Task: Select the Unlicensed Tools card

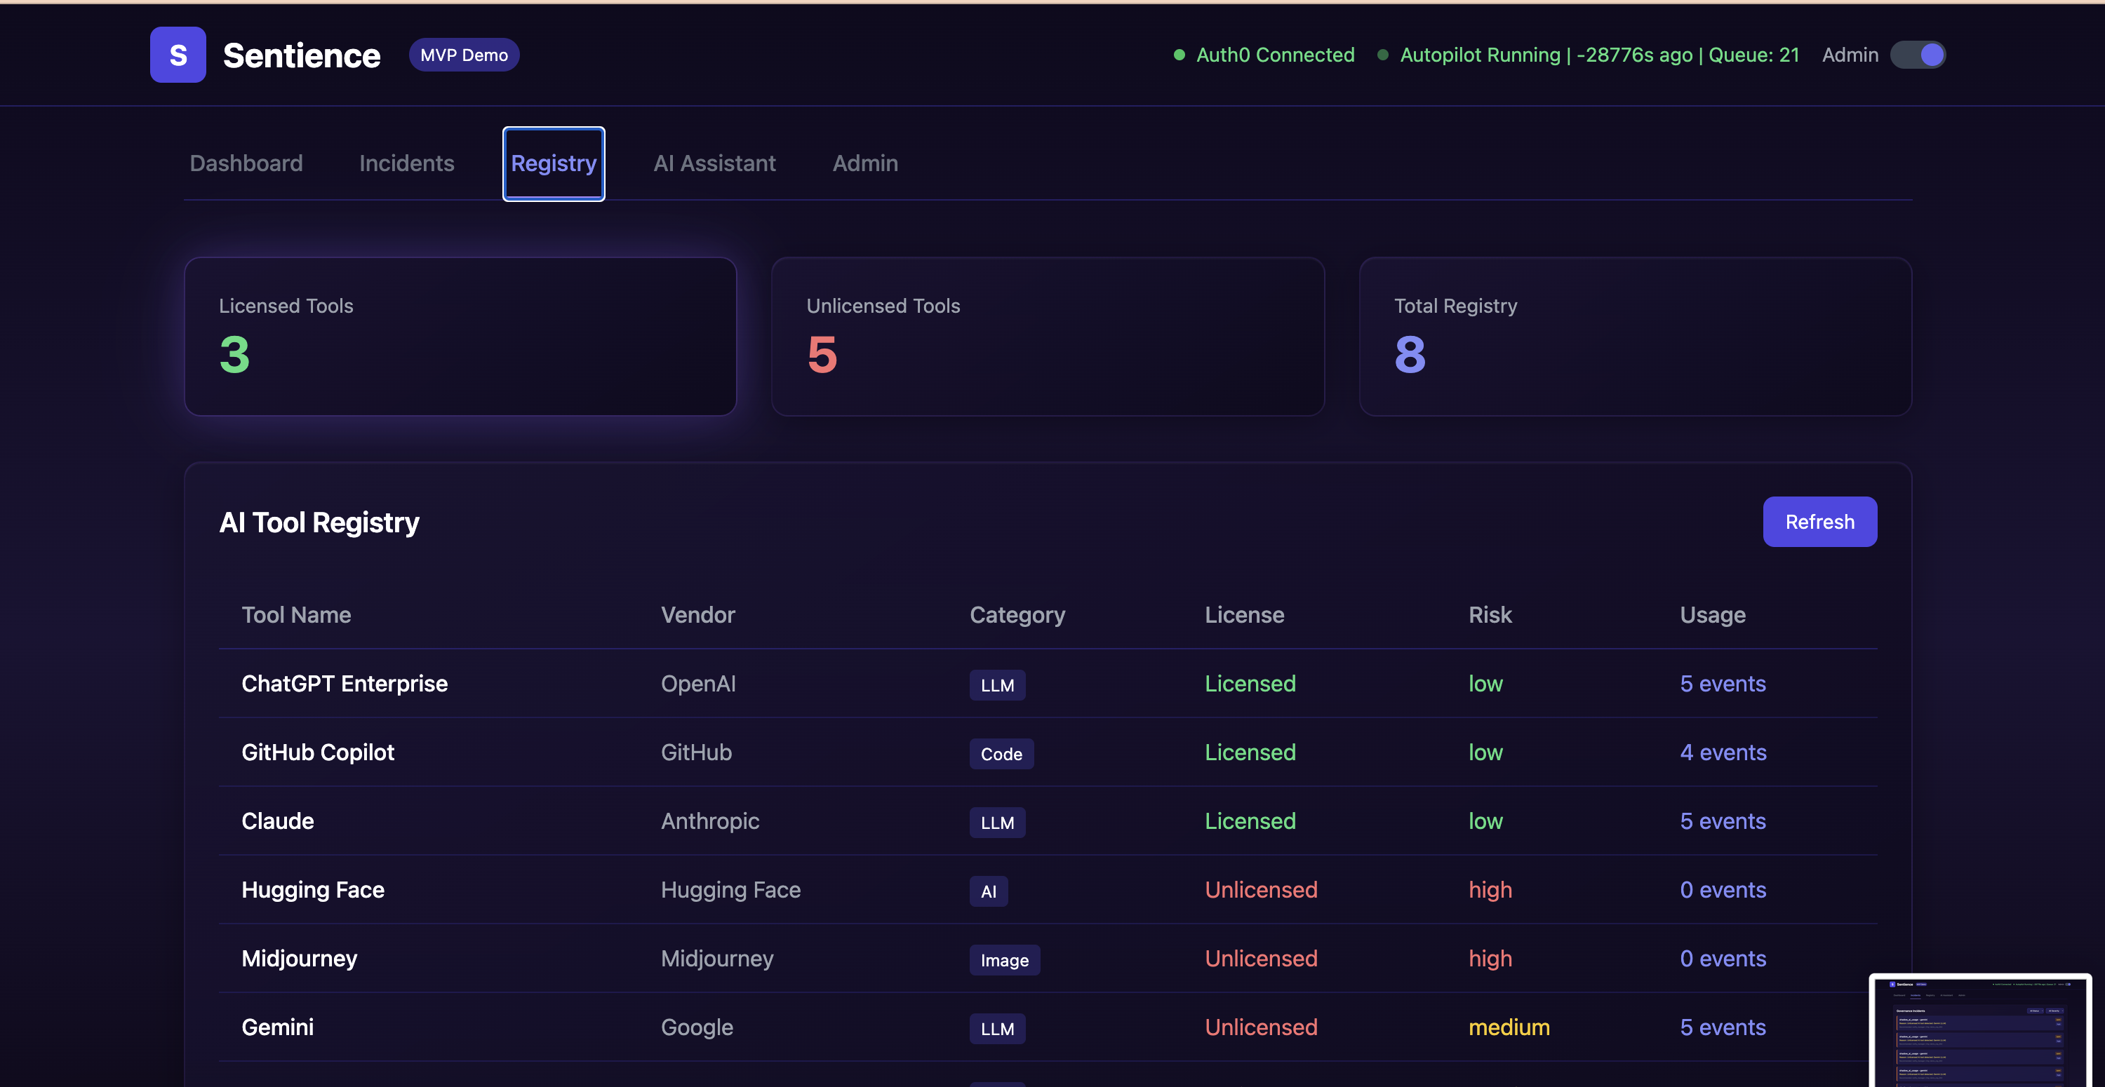Action: (1048, 337)
